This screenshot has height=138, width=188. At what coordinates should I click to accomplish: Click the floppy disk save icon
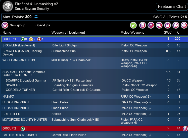pos(167,25)
